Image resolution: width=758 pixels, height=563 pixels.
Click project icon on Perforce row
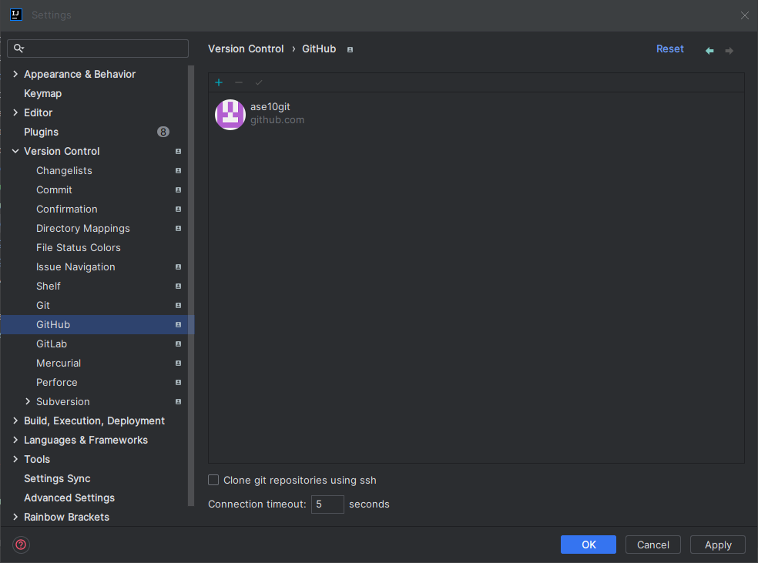click(179, 382)
